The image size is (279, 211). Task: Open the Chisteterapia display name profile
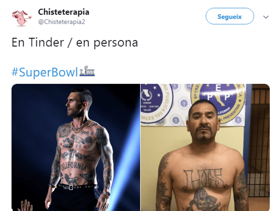coord(63,12)
